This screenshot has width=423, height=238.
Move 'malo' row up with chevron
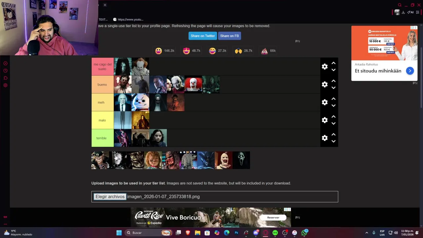(x=333, y=117)
